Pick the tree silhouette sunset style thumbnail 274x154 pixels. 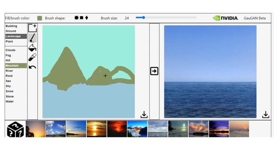point(36,129)
